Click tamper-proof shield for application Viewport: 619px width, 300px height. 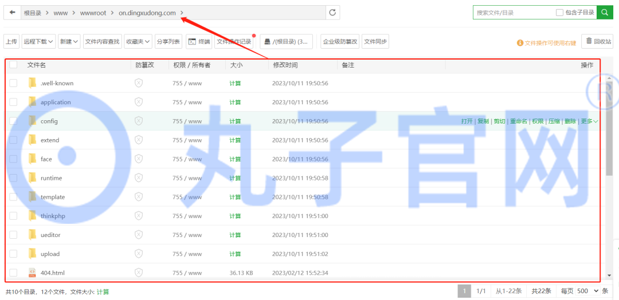pos(139,102)
